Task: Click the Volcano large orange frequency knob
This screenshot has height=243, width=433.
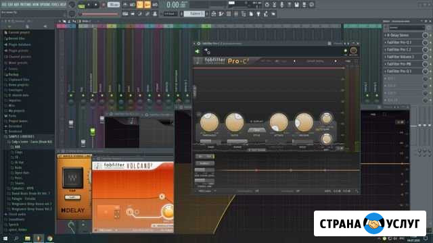Action: (x=168, y=212)
